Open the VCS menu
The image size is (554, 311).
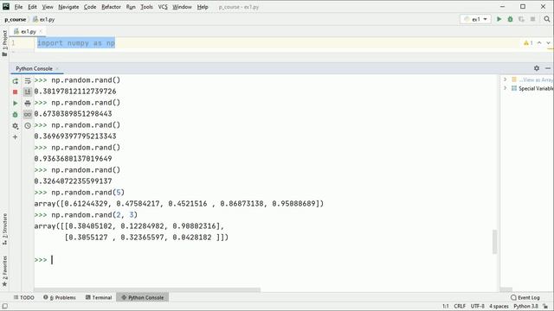click(x=163, y=7)
